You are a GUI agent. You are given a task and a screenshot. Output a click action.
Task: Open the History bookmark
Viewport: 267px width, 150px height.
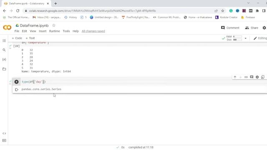71,17
